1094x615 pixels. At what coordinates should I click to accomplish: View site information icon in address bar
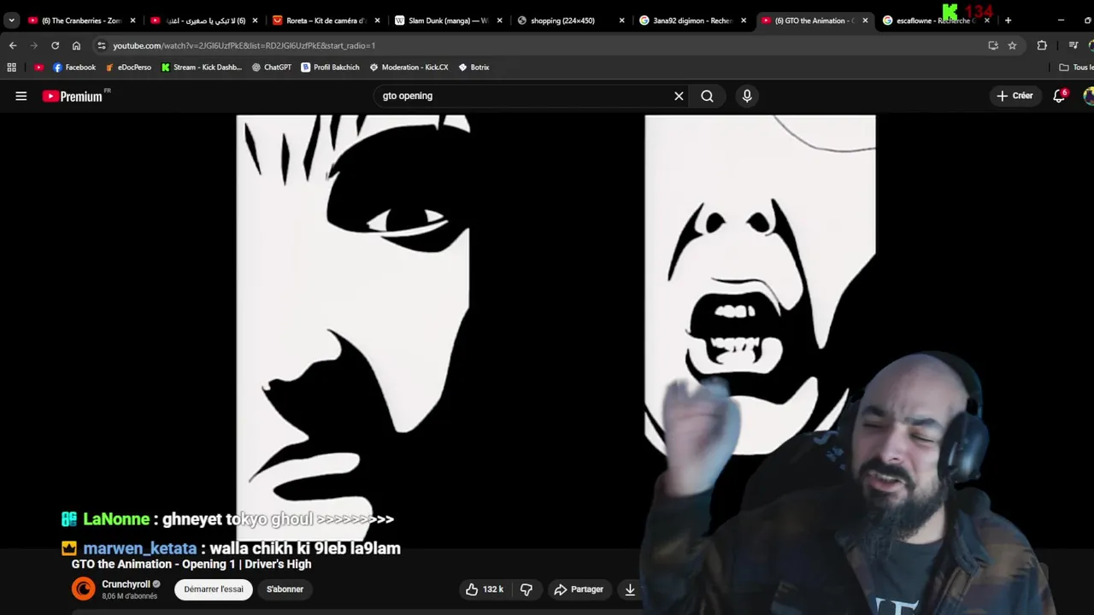(102, 45)
